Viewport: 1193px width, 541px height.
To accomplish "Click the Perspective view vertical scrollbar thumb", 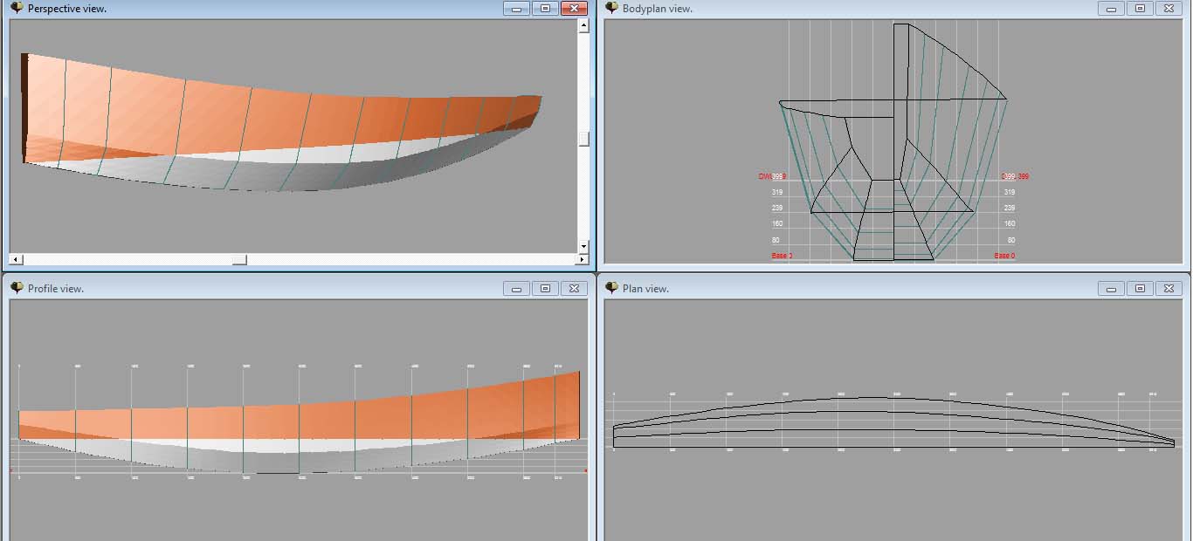I will click(x=583, y=139).
